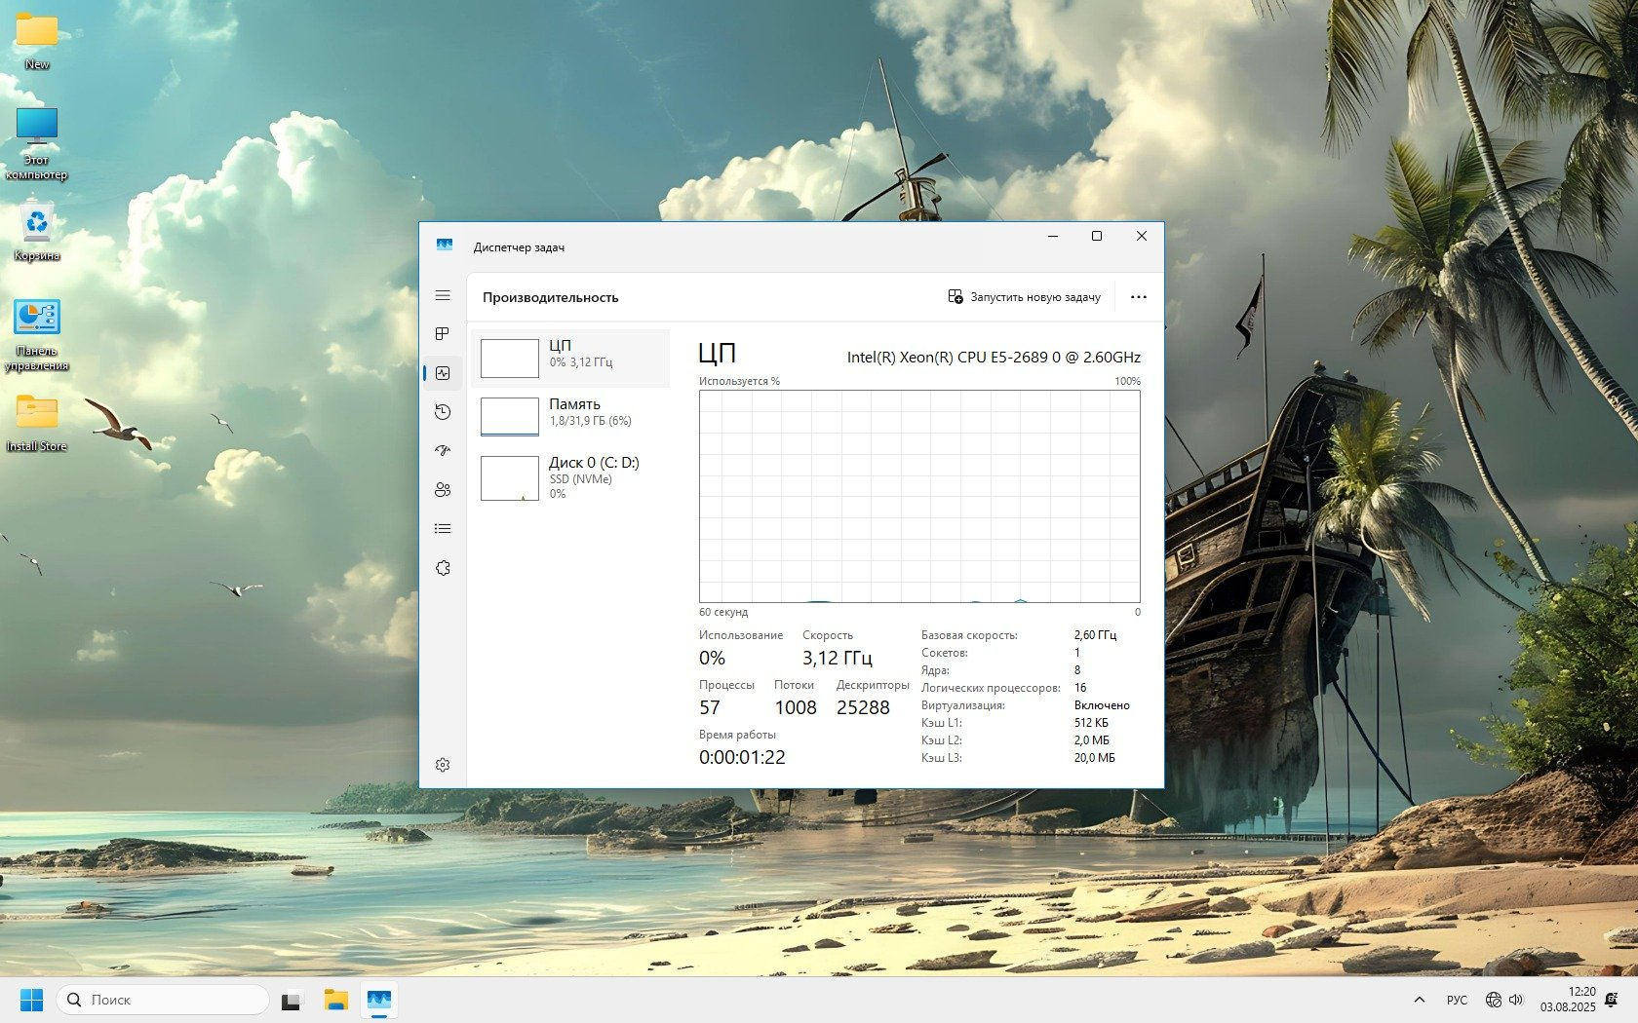
Task: Click Запустить новую задачу button
Action: click(1024, 297)
